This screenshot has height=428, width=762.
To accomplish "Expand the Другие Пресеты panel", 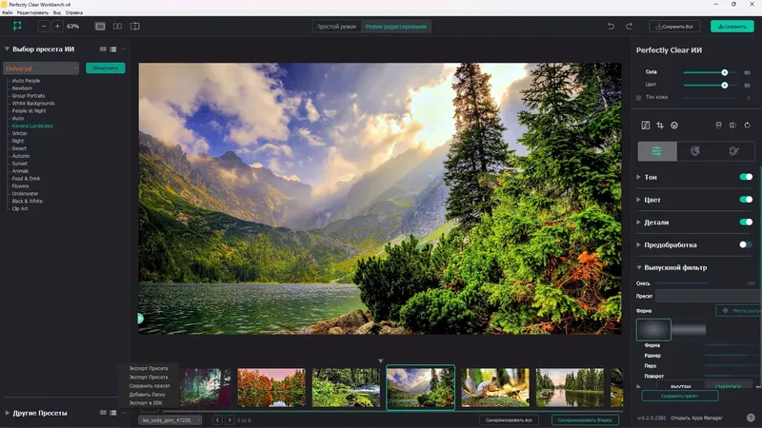I will [x=7, y=413].
